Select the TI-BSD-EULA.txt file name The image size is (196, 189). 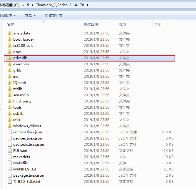pos(27,181)
